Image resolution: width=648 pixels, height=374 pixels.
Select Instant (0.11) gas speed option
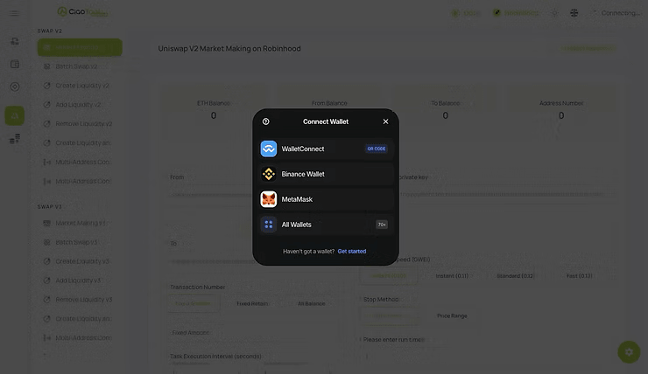coord(452,275)
